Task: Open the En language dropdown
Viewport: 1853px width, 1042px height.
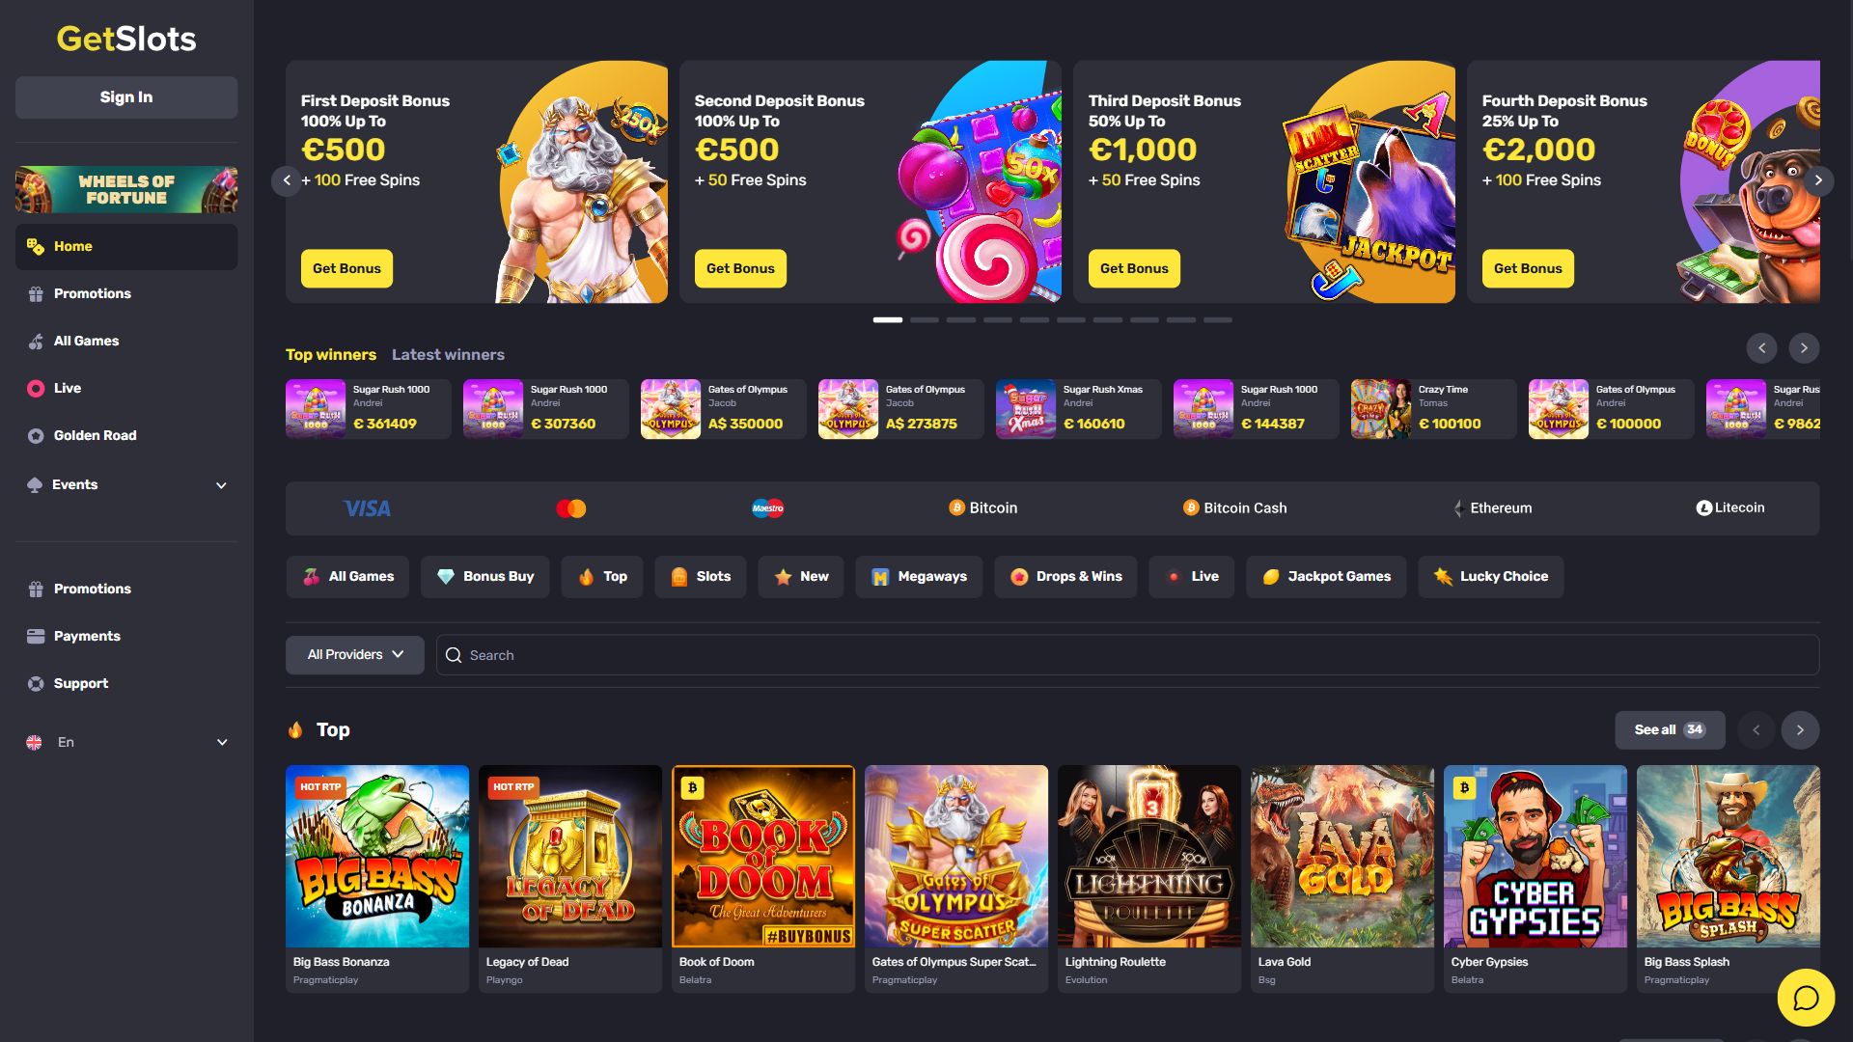Action: click(x=126, y=743)
